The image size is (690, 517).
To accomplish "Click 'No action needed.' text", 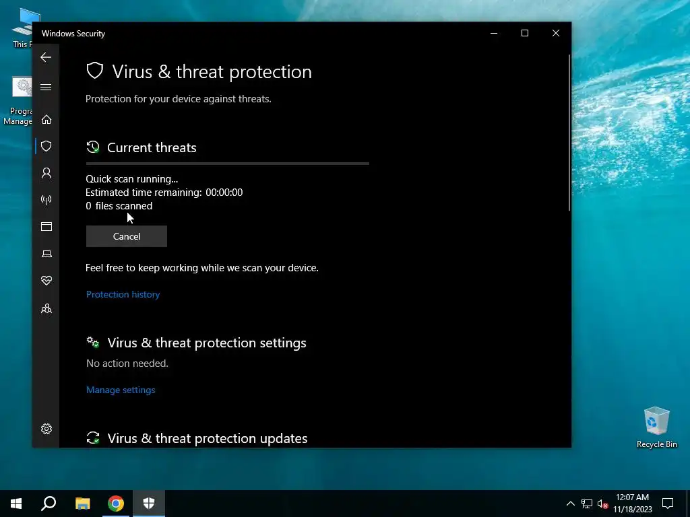I will pos(127,364).
